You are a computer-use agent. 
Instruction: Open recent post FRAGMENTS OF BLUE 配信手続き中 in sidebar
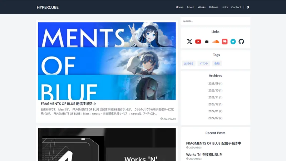click(x=213, y=143)
